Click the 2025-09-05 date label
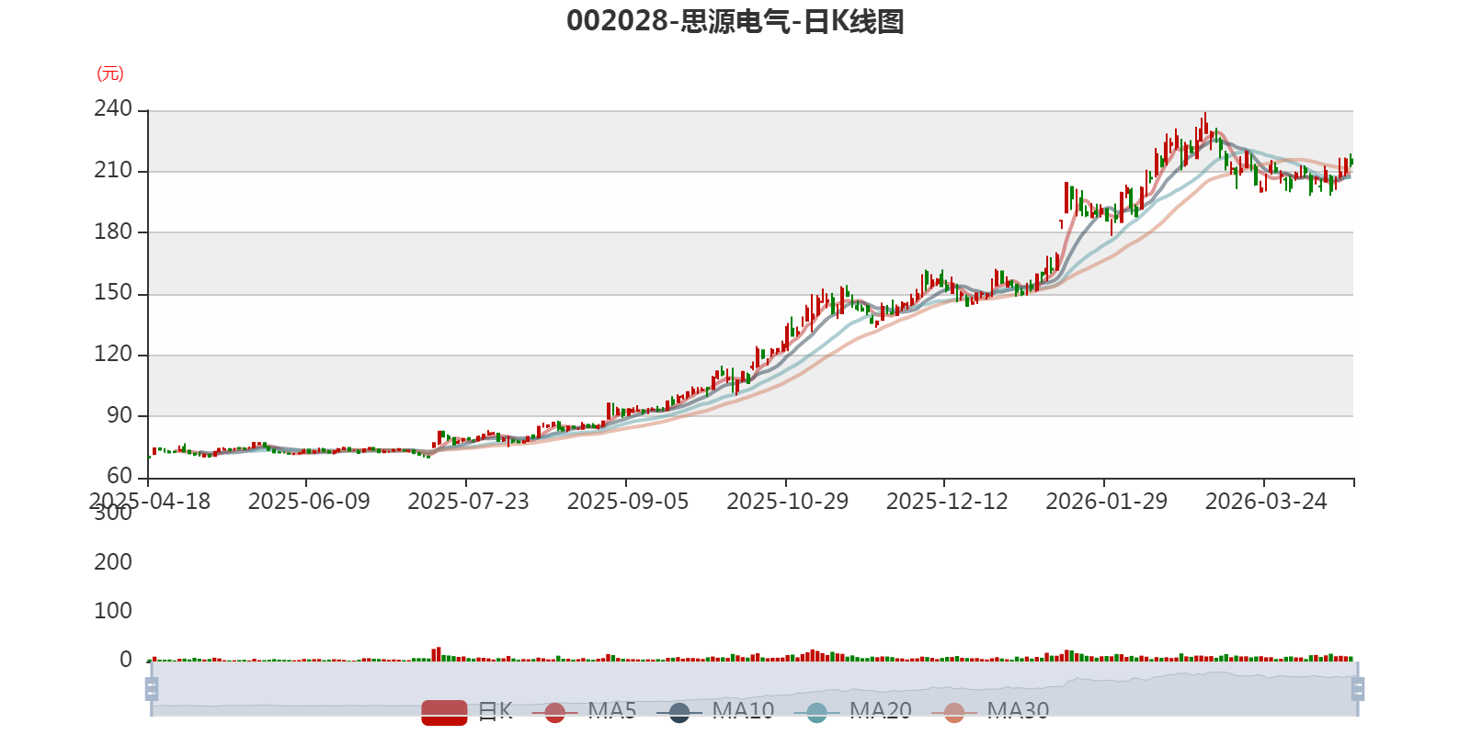This screenshot has width=1471, height=735. point(628,502)
